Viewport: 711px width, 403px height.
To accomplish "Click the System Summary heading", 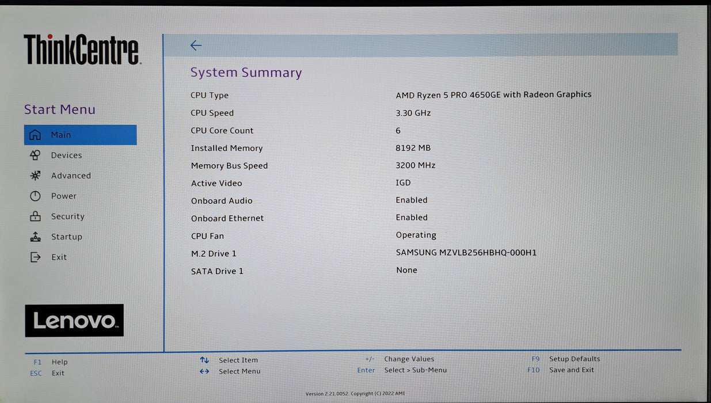I will (246, 73).
